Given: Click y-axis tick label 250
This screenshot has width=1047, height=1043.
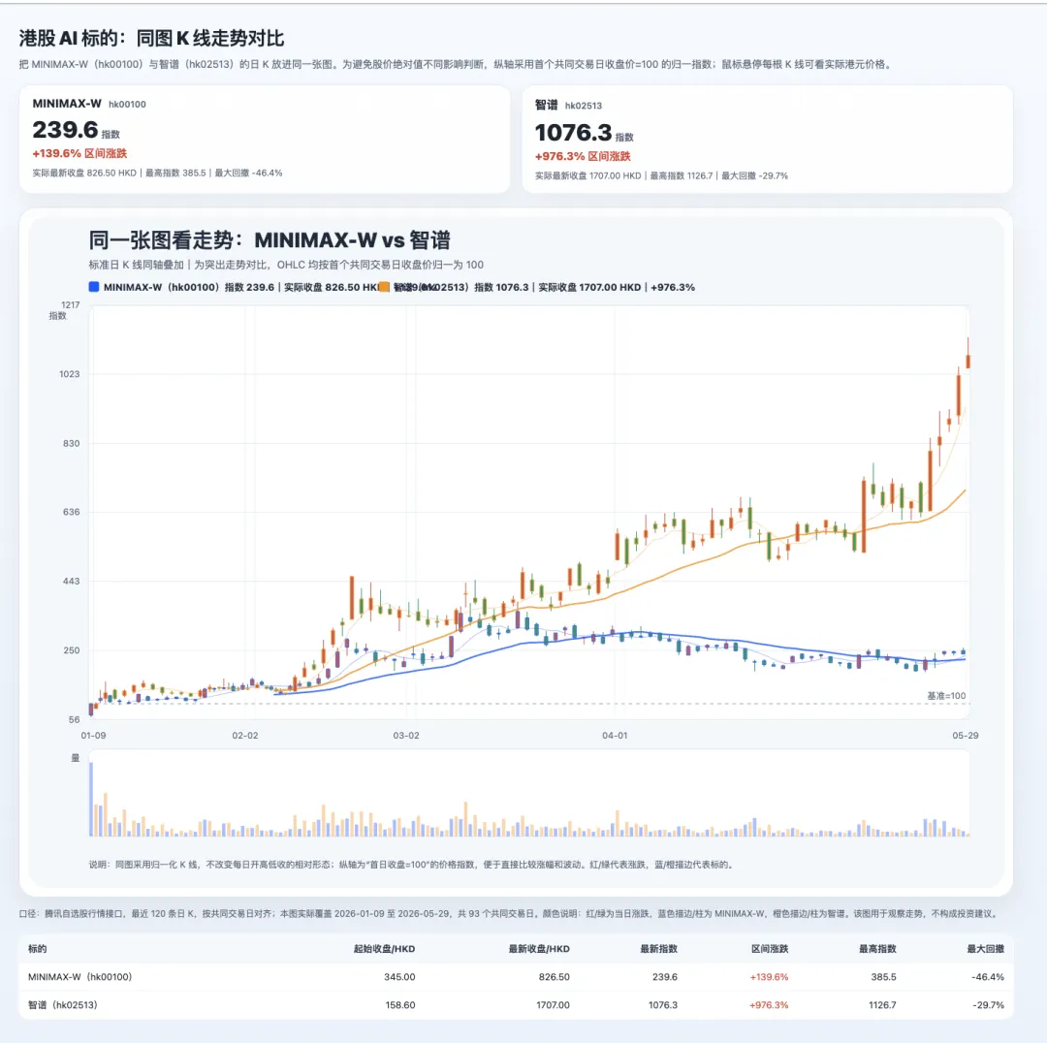Looking at the screenshot, I should point(72,650).
